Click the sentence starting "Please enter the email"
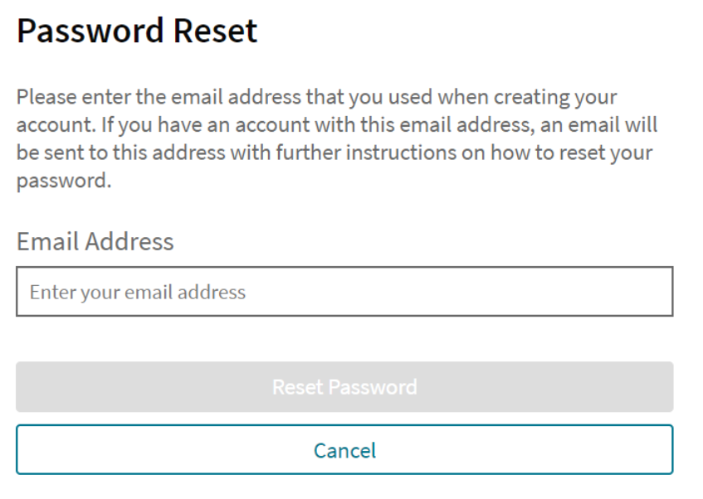The image size is (703, 499). 316,97
